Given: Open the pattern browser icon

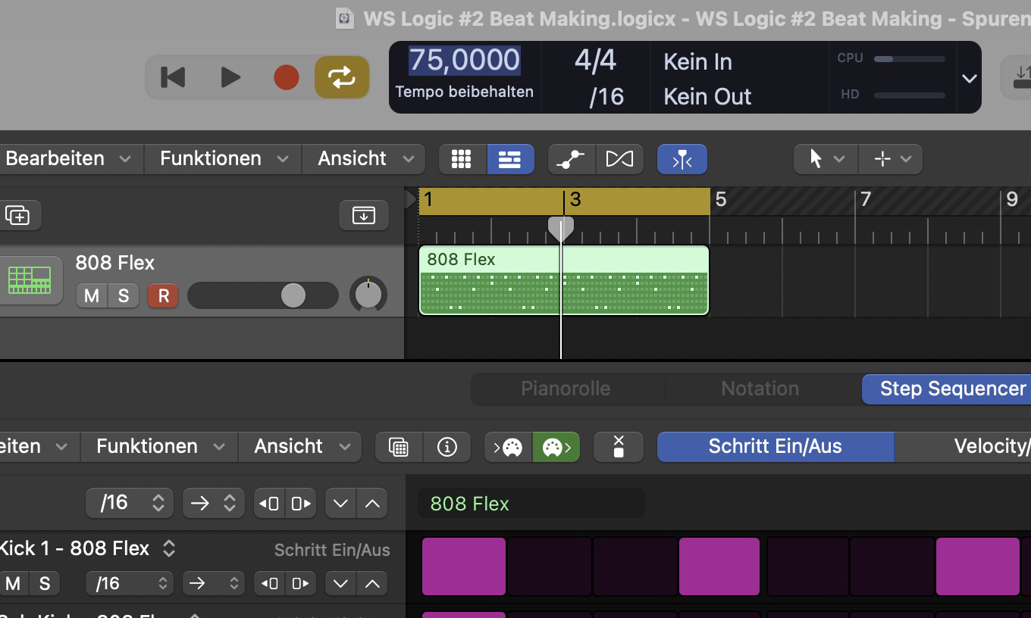Looking at the screenshot, I should click(x=399, y=447).
